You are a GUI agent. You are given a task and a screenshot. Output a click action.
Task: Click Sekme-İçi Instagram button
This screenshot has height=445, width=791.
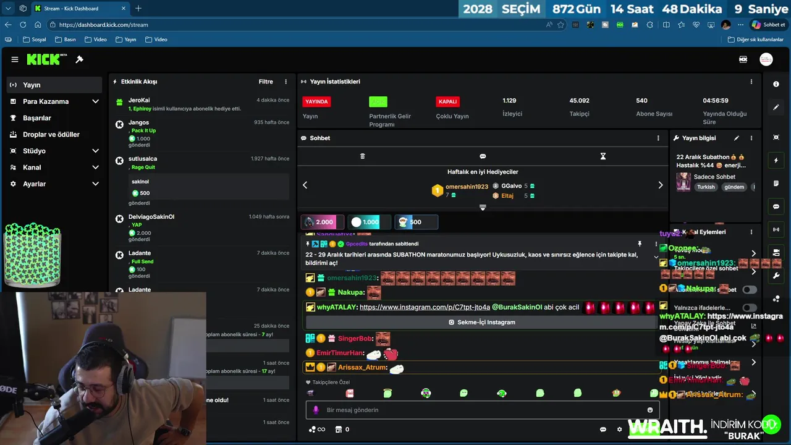click(481, 322)
